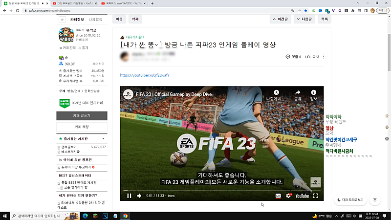391x220 pixels.
Task: Click the address bar URL
Action: (x=50, y=11)
